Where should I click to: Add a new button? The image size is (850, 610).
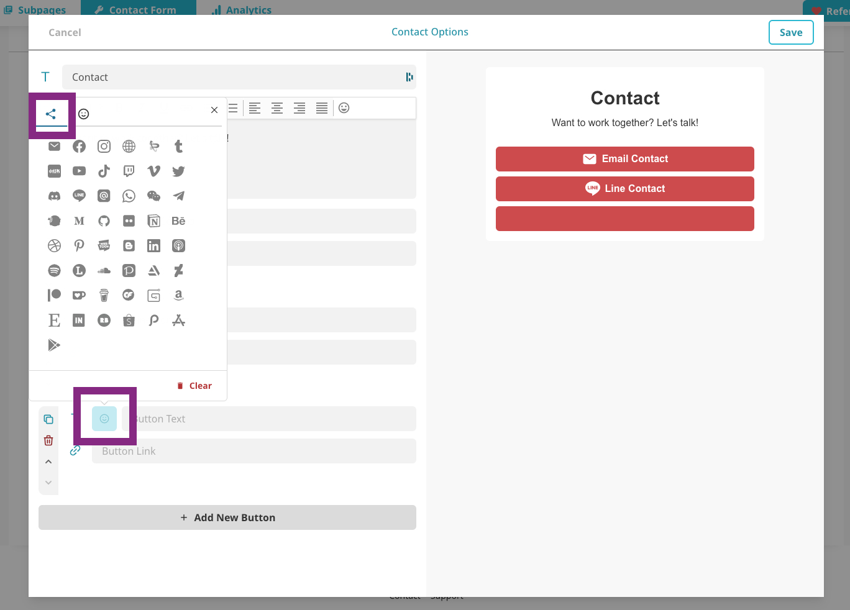[227, 517]
